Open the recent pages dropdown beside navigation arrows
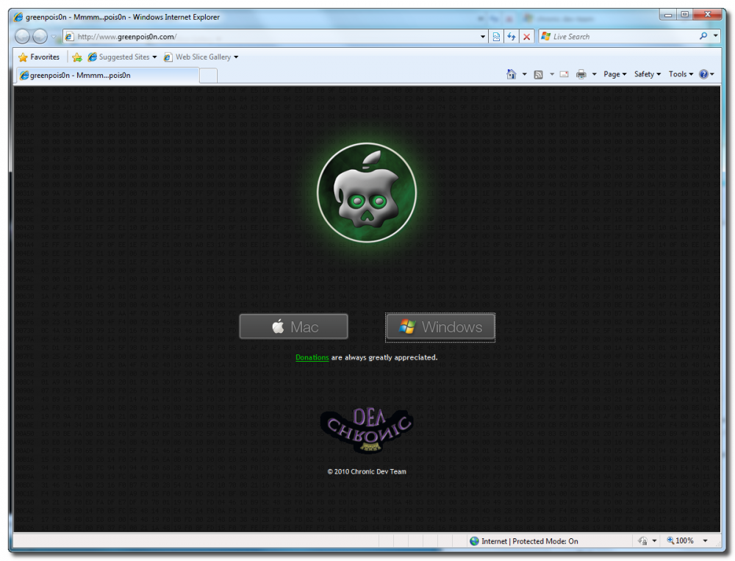Image resolution: width=735 pixels, height=561 pixels. click(x=54, y=37)
